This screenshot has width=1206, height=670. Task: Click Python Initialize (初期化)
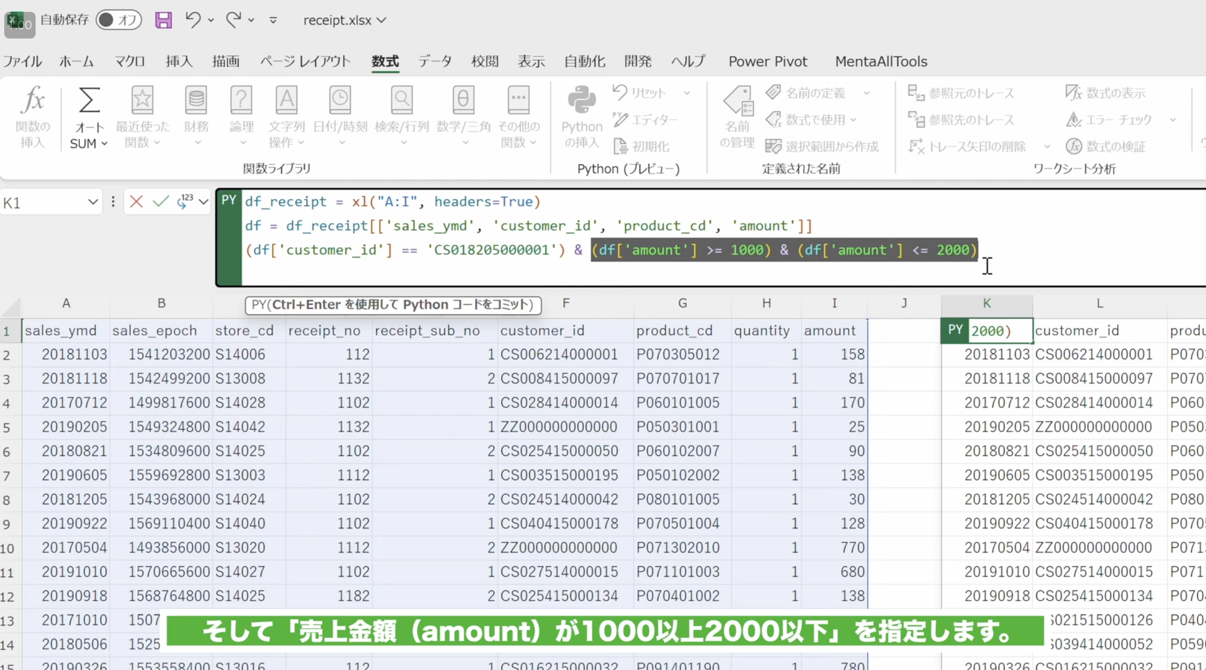641,147
